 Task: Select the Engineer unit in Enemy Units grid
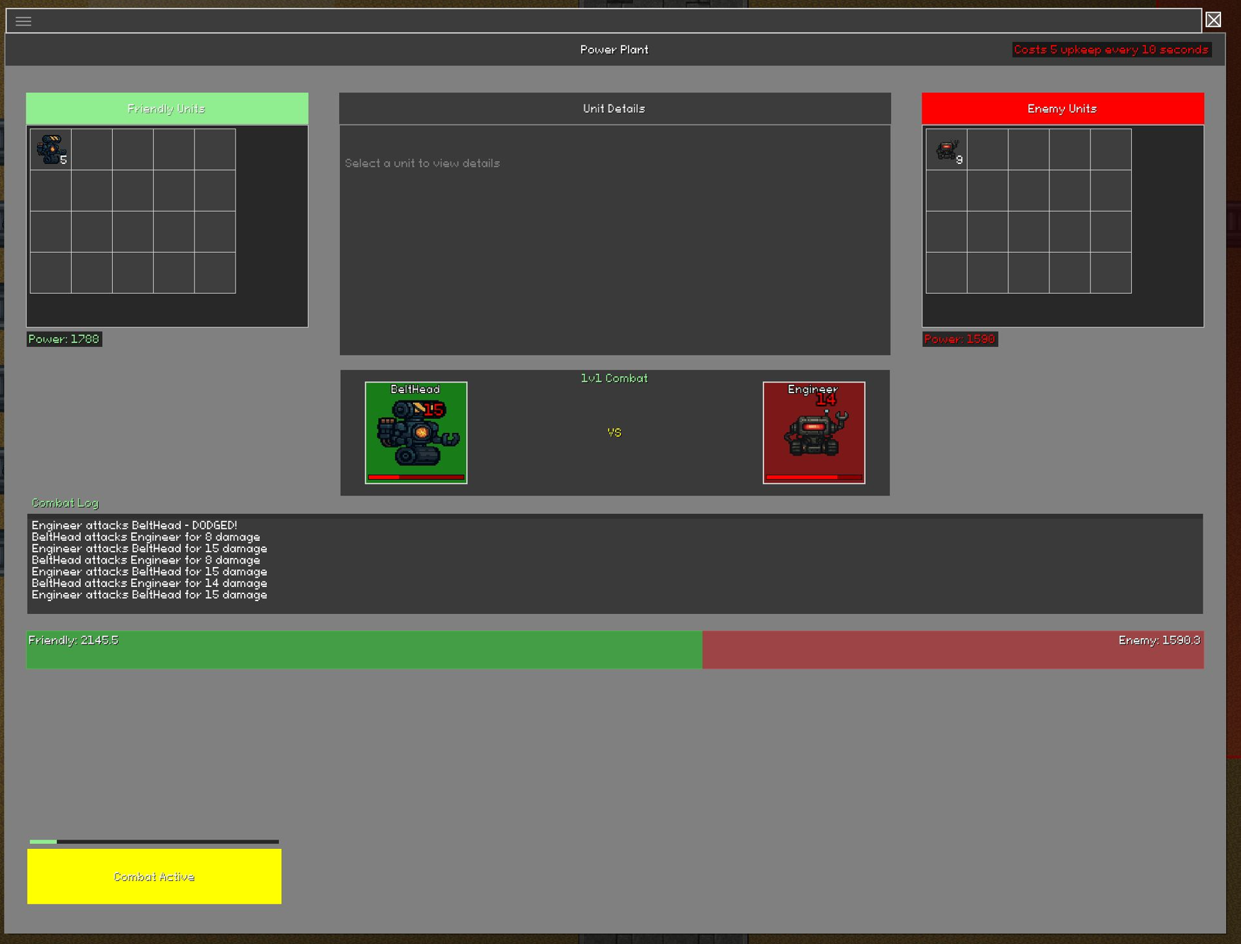point(947,149)
